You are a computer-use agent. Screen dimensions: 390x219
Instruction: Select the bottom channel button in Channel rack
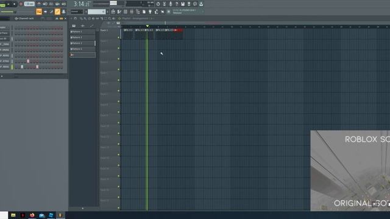click(5, 67)
